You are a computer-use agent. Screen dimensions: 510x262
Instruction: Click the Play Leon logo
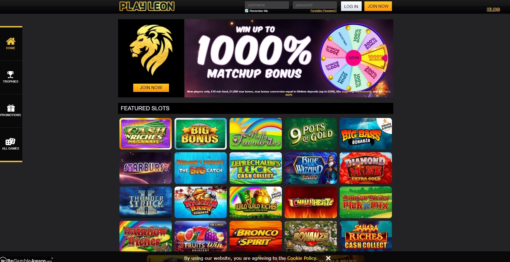(x=147, y=6)
